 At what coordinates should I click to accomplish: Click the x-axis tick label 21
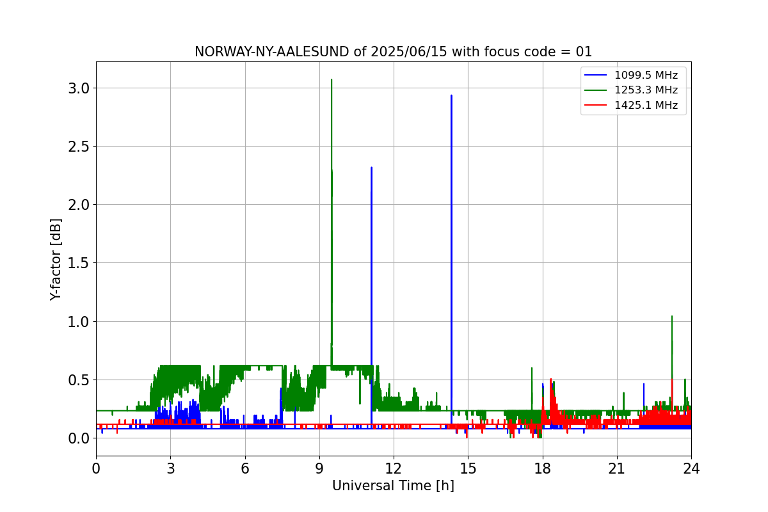click(617, 468)
